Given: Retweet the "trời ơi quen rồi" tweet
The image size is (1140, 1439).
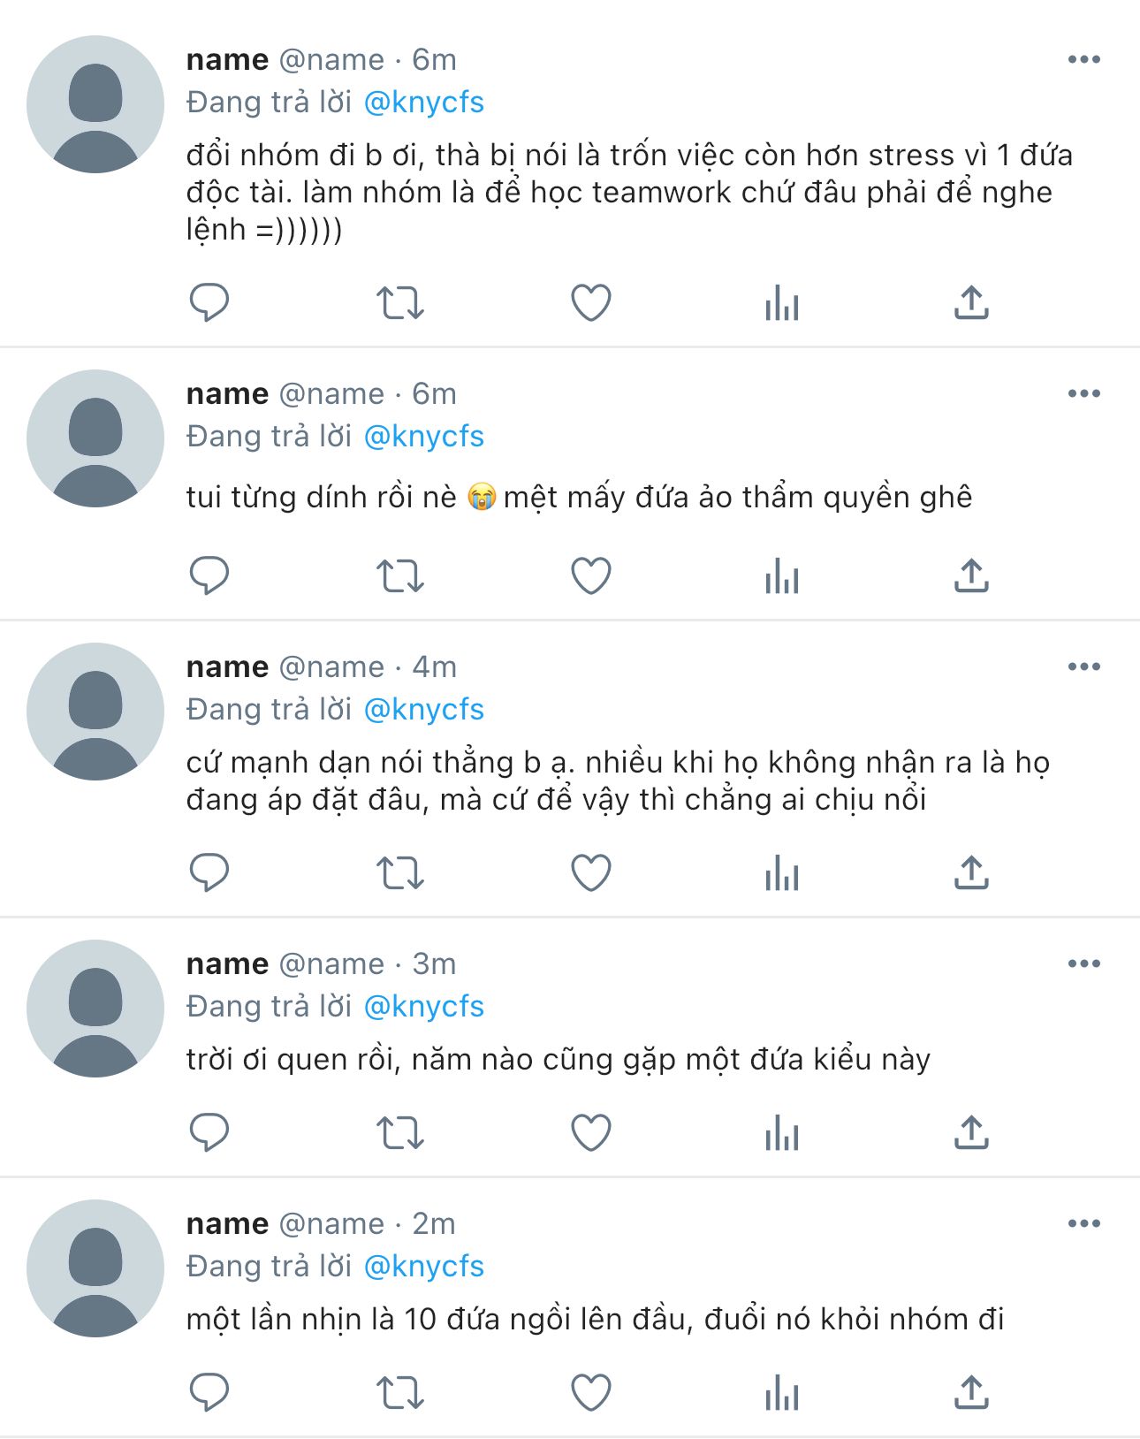Looking at the screenshot, I should point(400,1132).
